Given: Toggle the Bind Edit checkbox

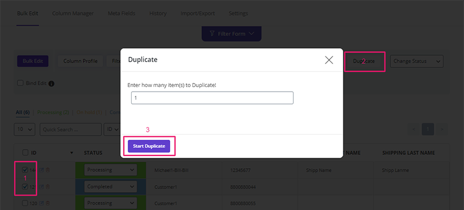Looking at the screenshot, I should 20,83.
